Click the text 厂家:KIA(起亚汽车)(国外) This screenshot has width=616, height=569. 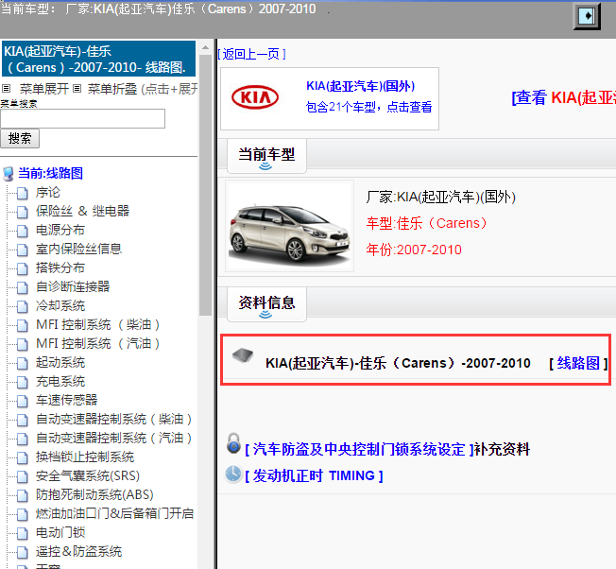tap(441, 197)
